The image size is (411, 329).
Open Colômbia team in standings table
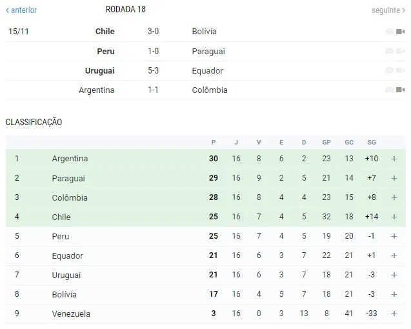70,197
